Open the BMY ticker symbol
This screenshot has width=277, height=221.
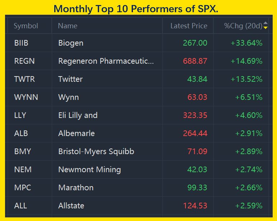(23, 151)
